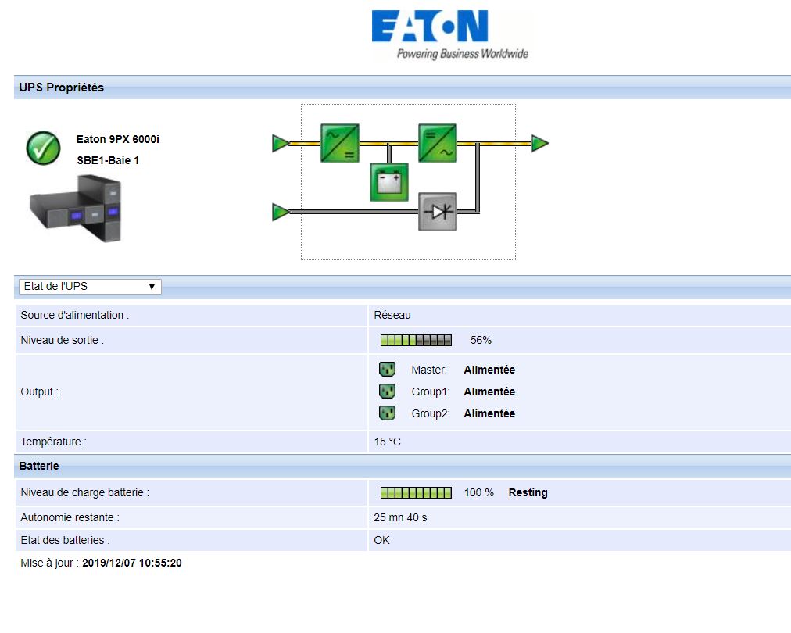Click the 56% output value

tap(481, 341)
